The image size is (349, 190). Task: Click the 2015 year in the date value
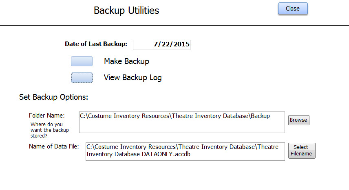tap(181, 44)
